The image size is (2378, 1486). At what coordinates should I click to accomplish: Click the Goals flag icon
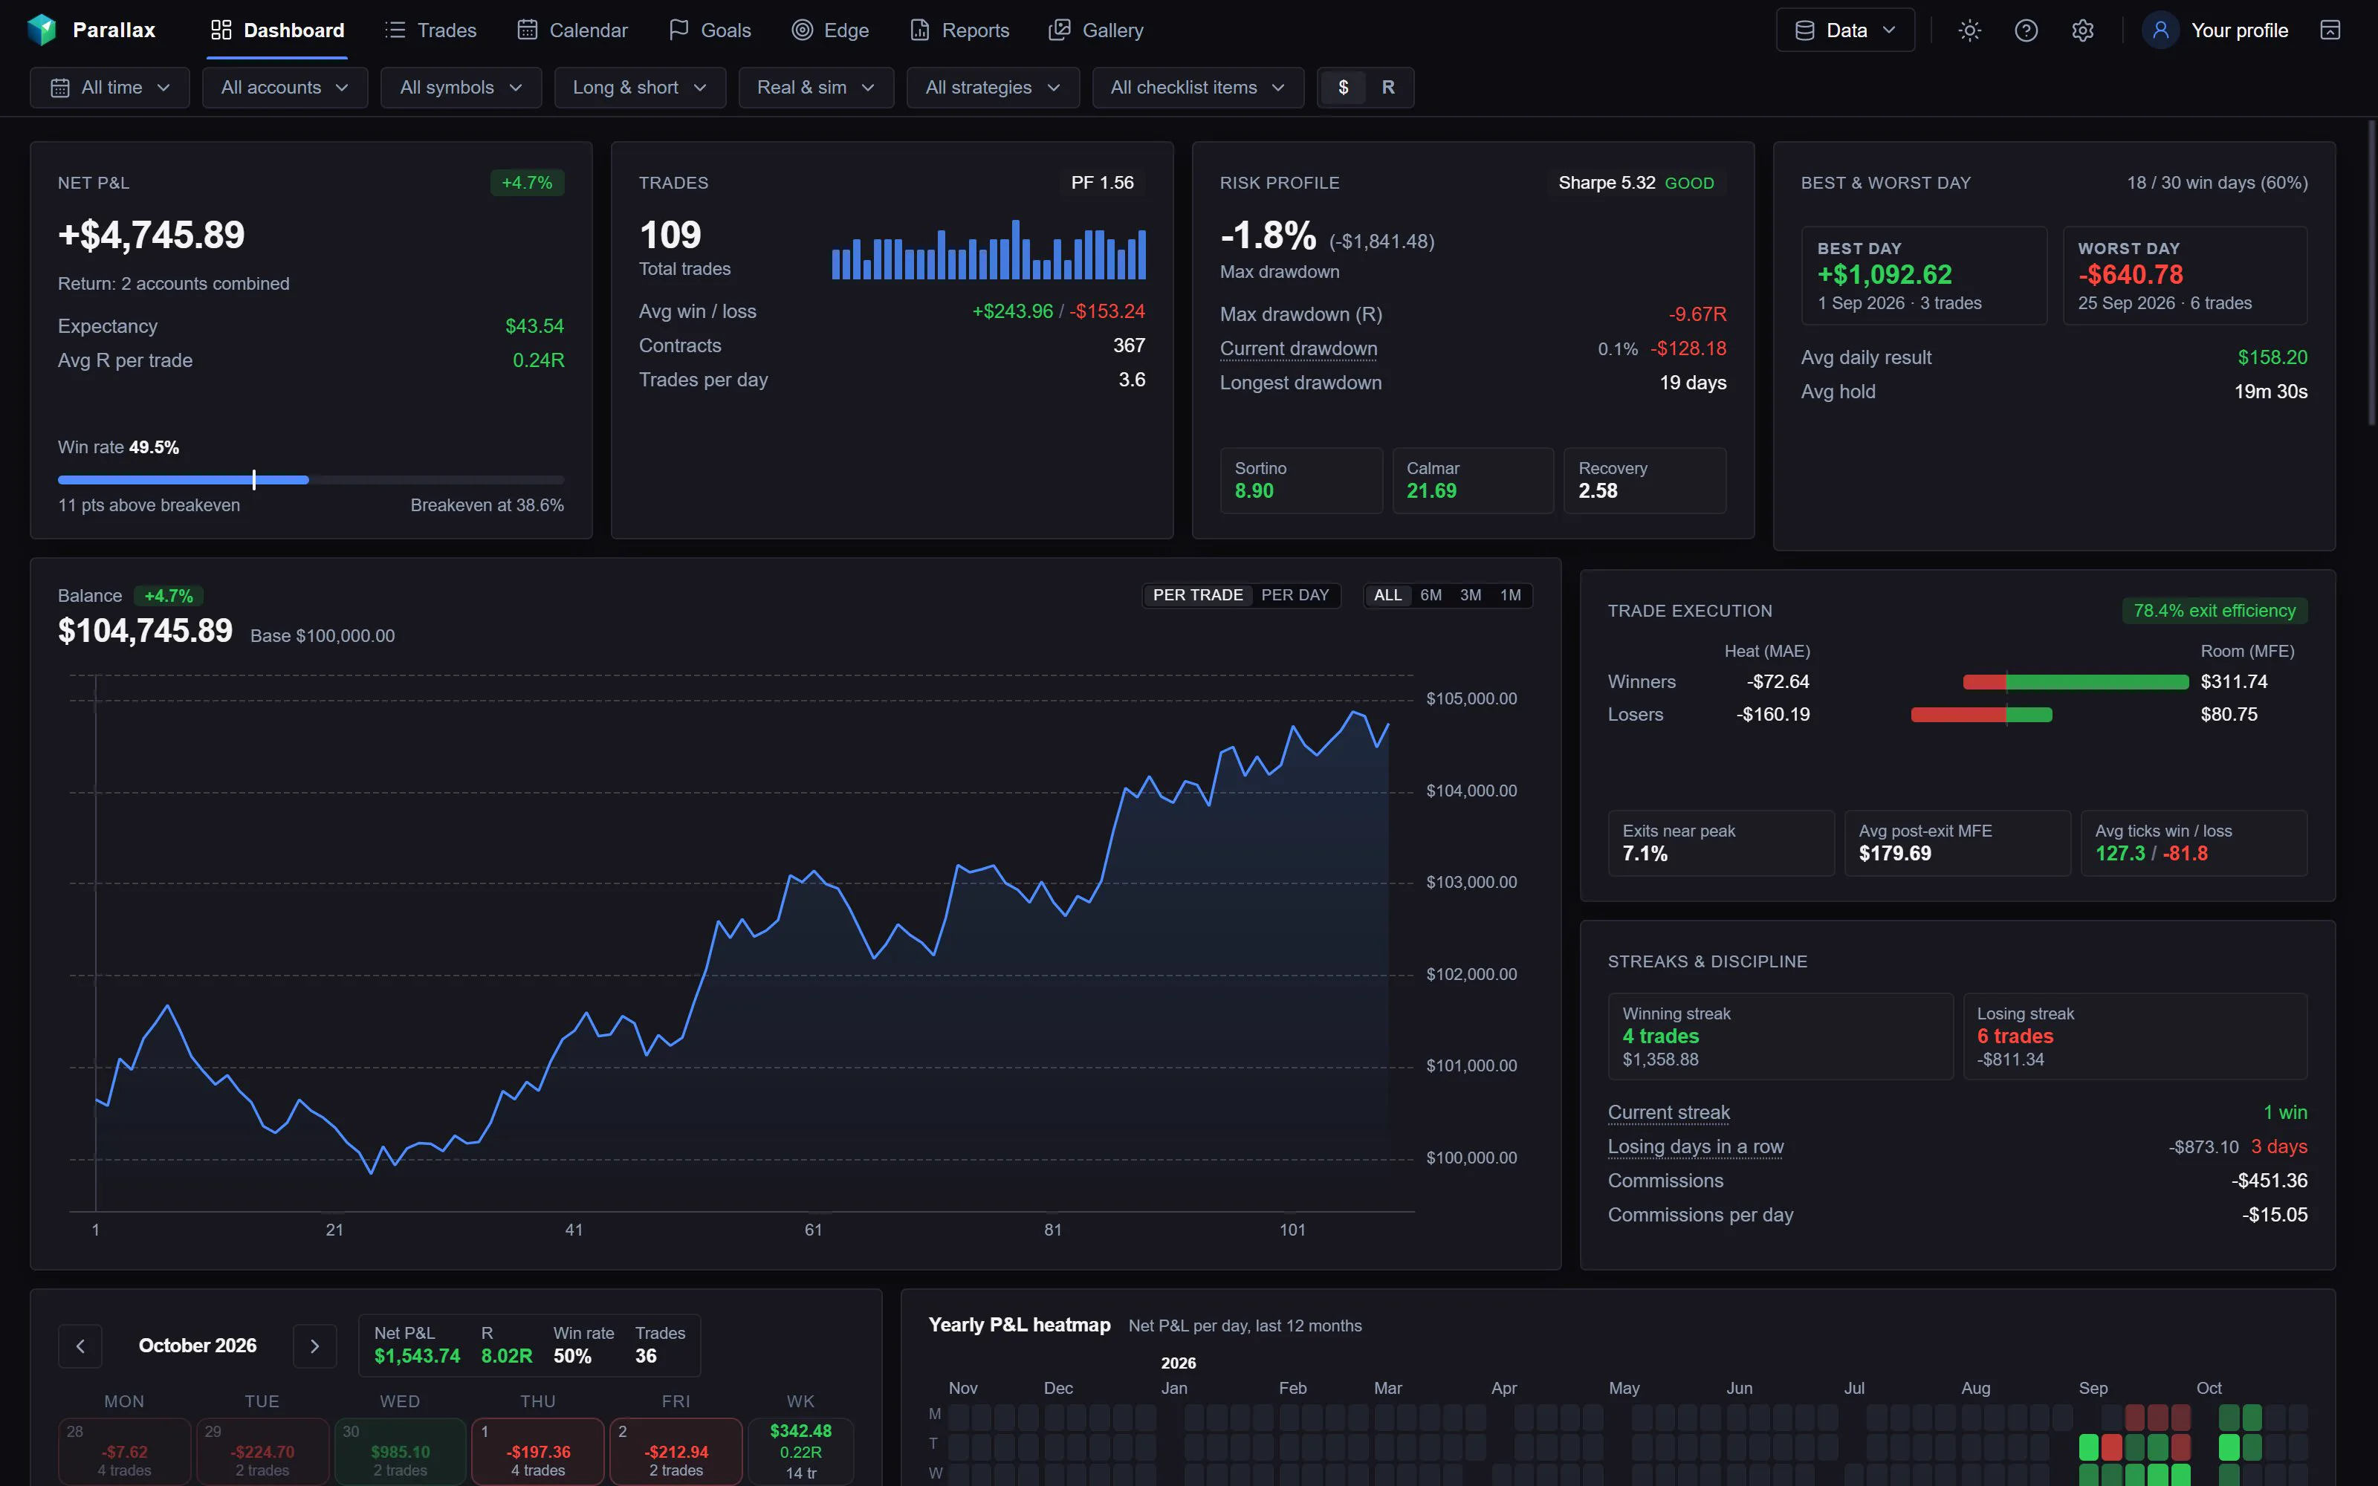(x=678, y=30)
